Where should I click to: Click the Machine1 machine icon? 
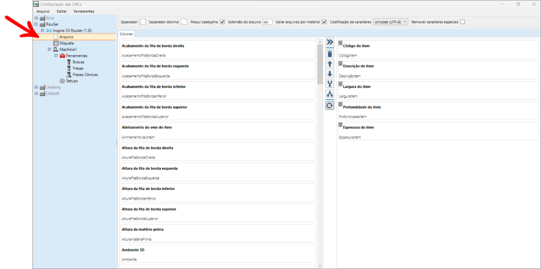pos(55,50)
